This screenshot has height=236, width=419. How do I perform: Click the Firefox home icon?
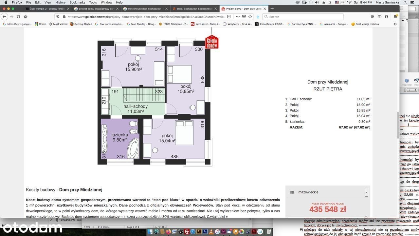pyautogui.click(x=26, y=17)
